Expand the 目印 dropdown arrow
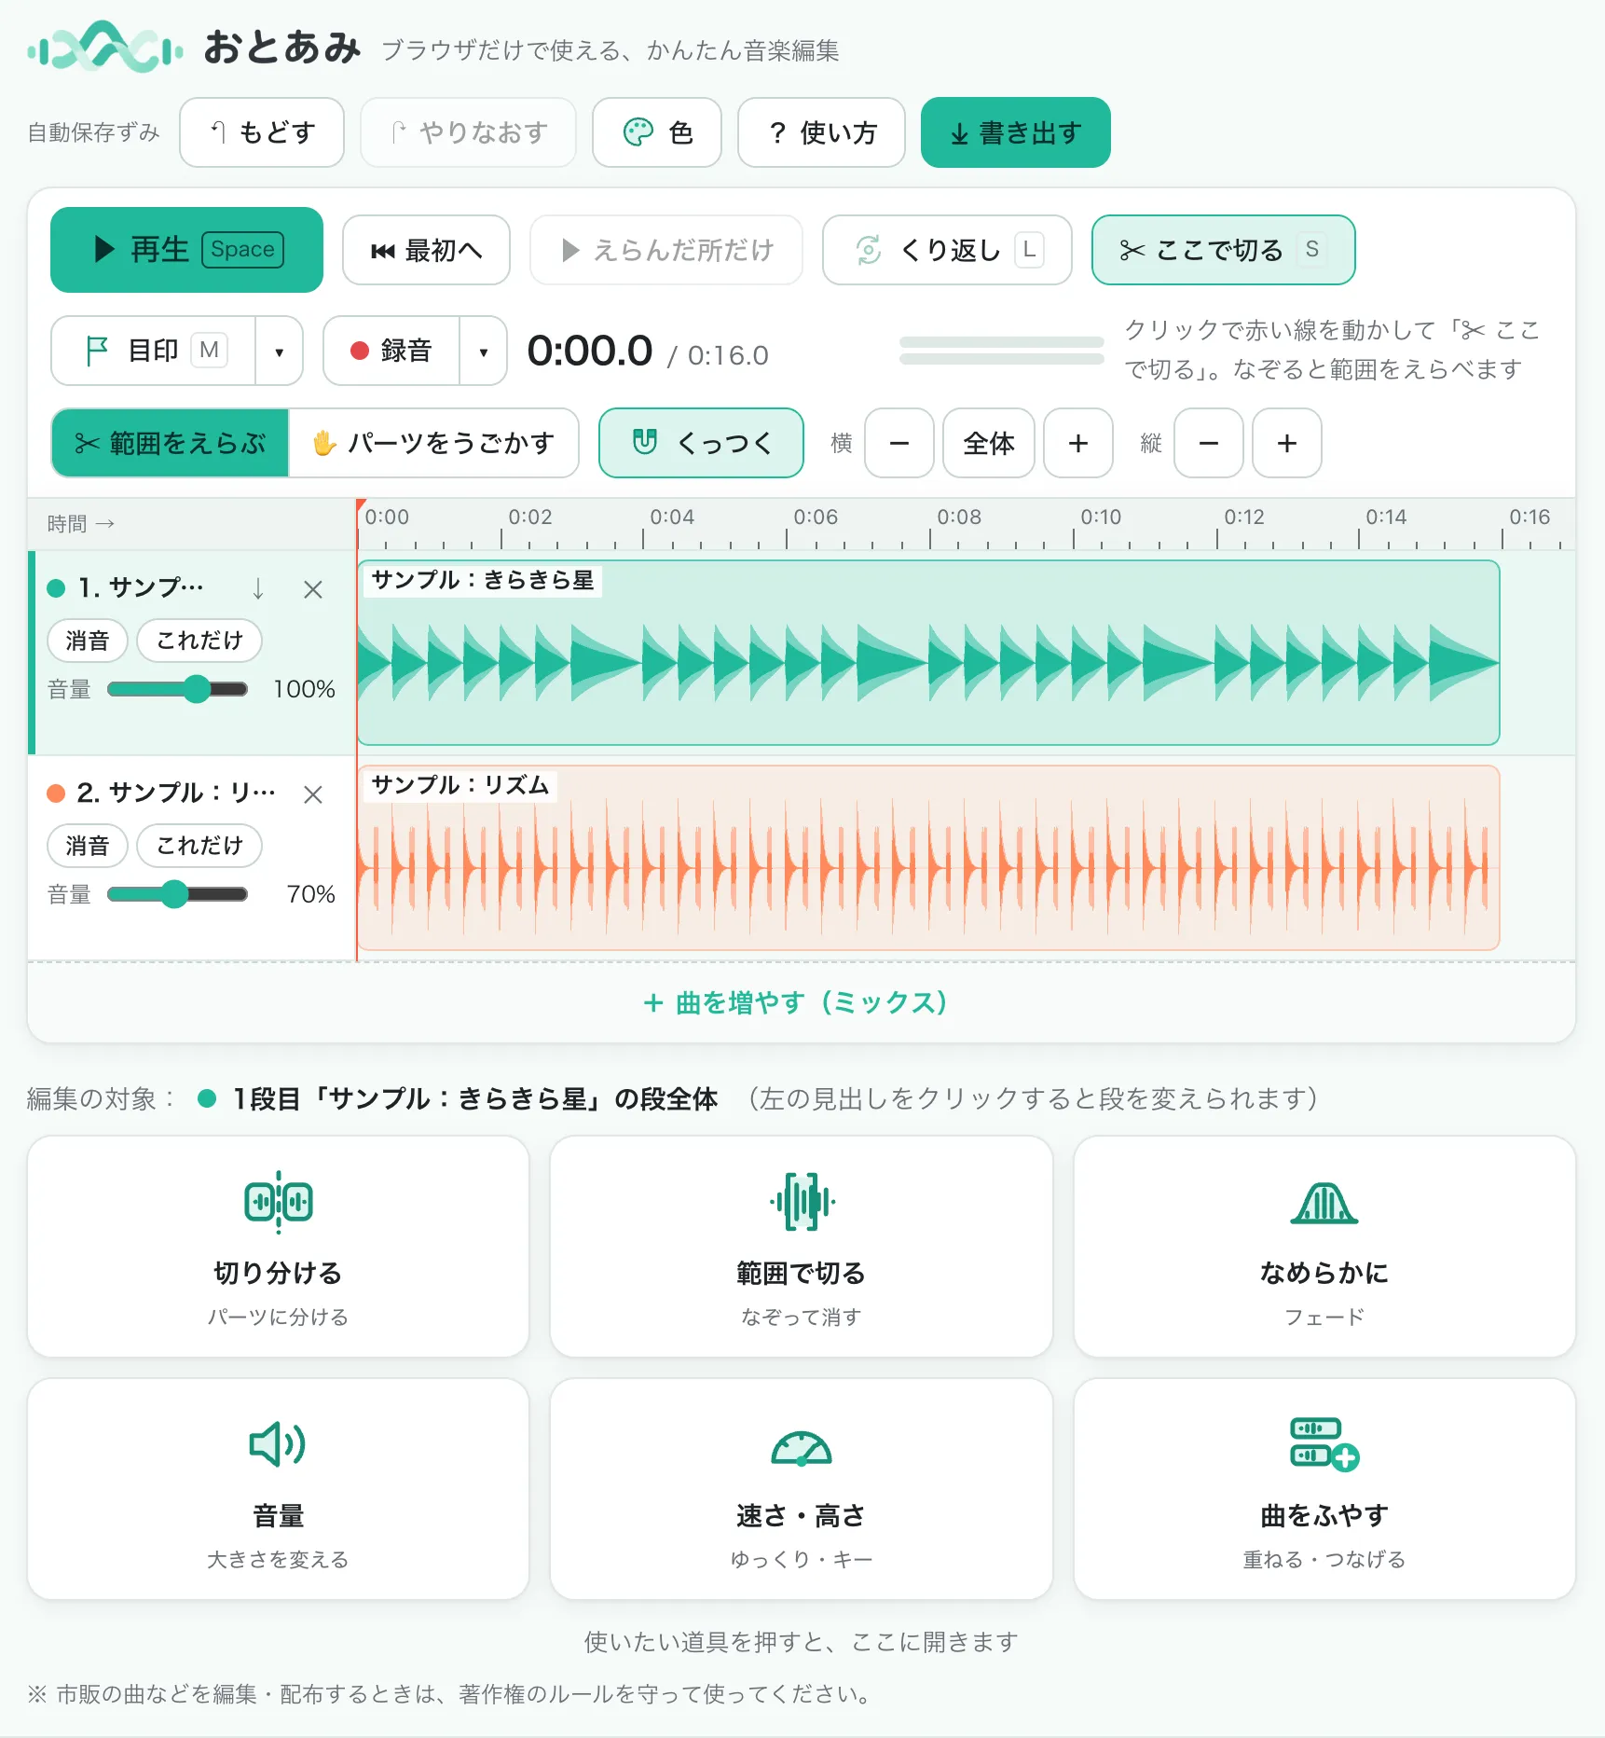Viewport: 1605px width, 1738px height. pyautogui.click(x=280, y=351)
